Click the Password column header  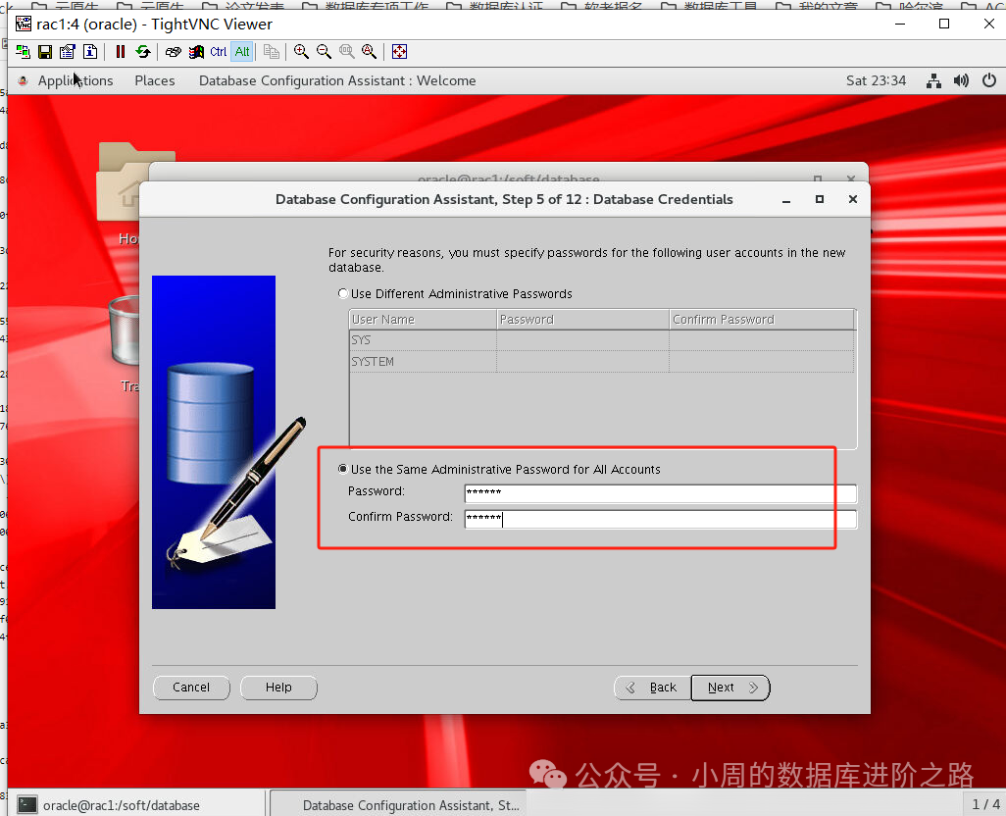point(582,320)
